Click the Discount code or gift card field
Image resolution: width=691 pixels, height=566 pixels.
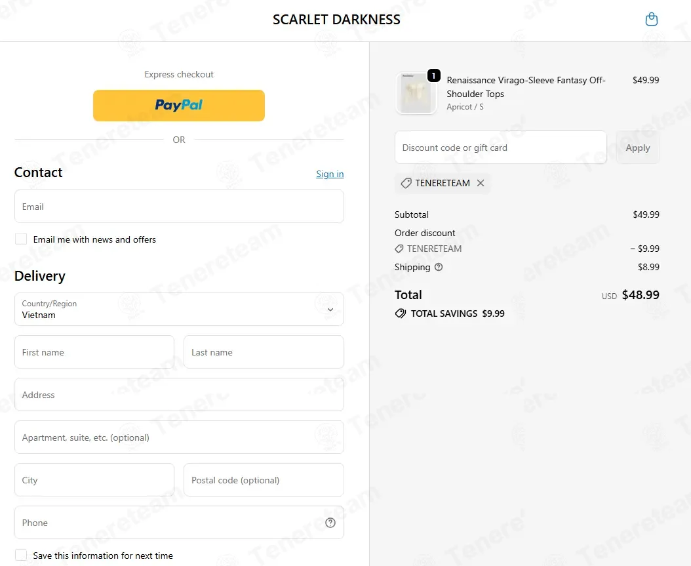[x=501, y=148]
